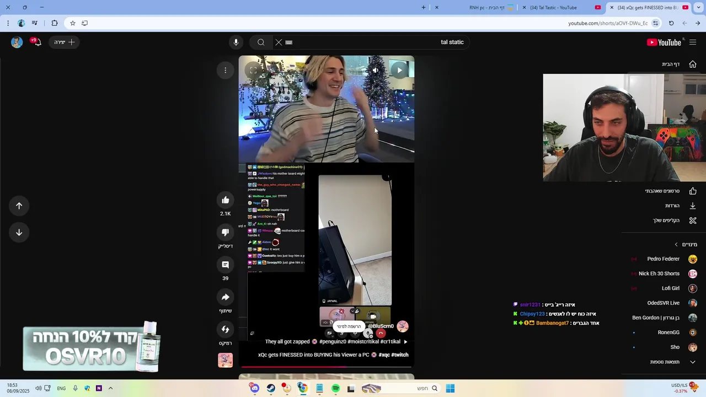This screenshot has width=706, height=397.
Task: Click the create button with plus sign
Action: tap(65, 42)
